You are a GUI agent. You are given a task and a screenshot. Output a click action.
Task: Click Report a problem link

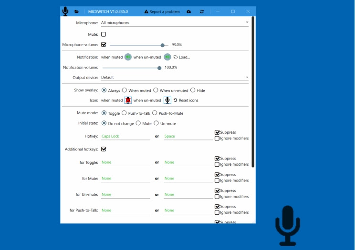click(162, 11)
